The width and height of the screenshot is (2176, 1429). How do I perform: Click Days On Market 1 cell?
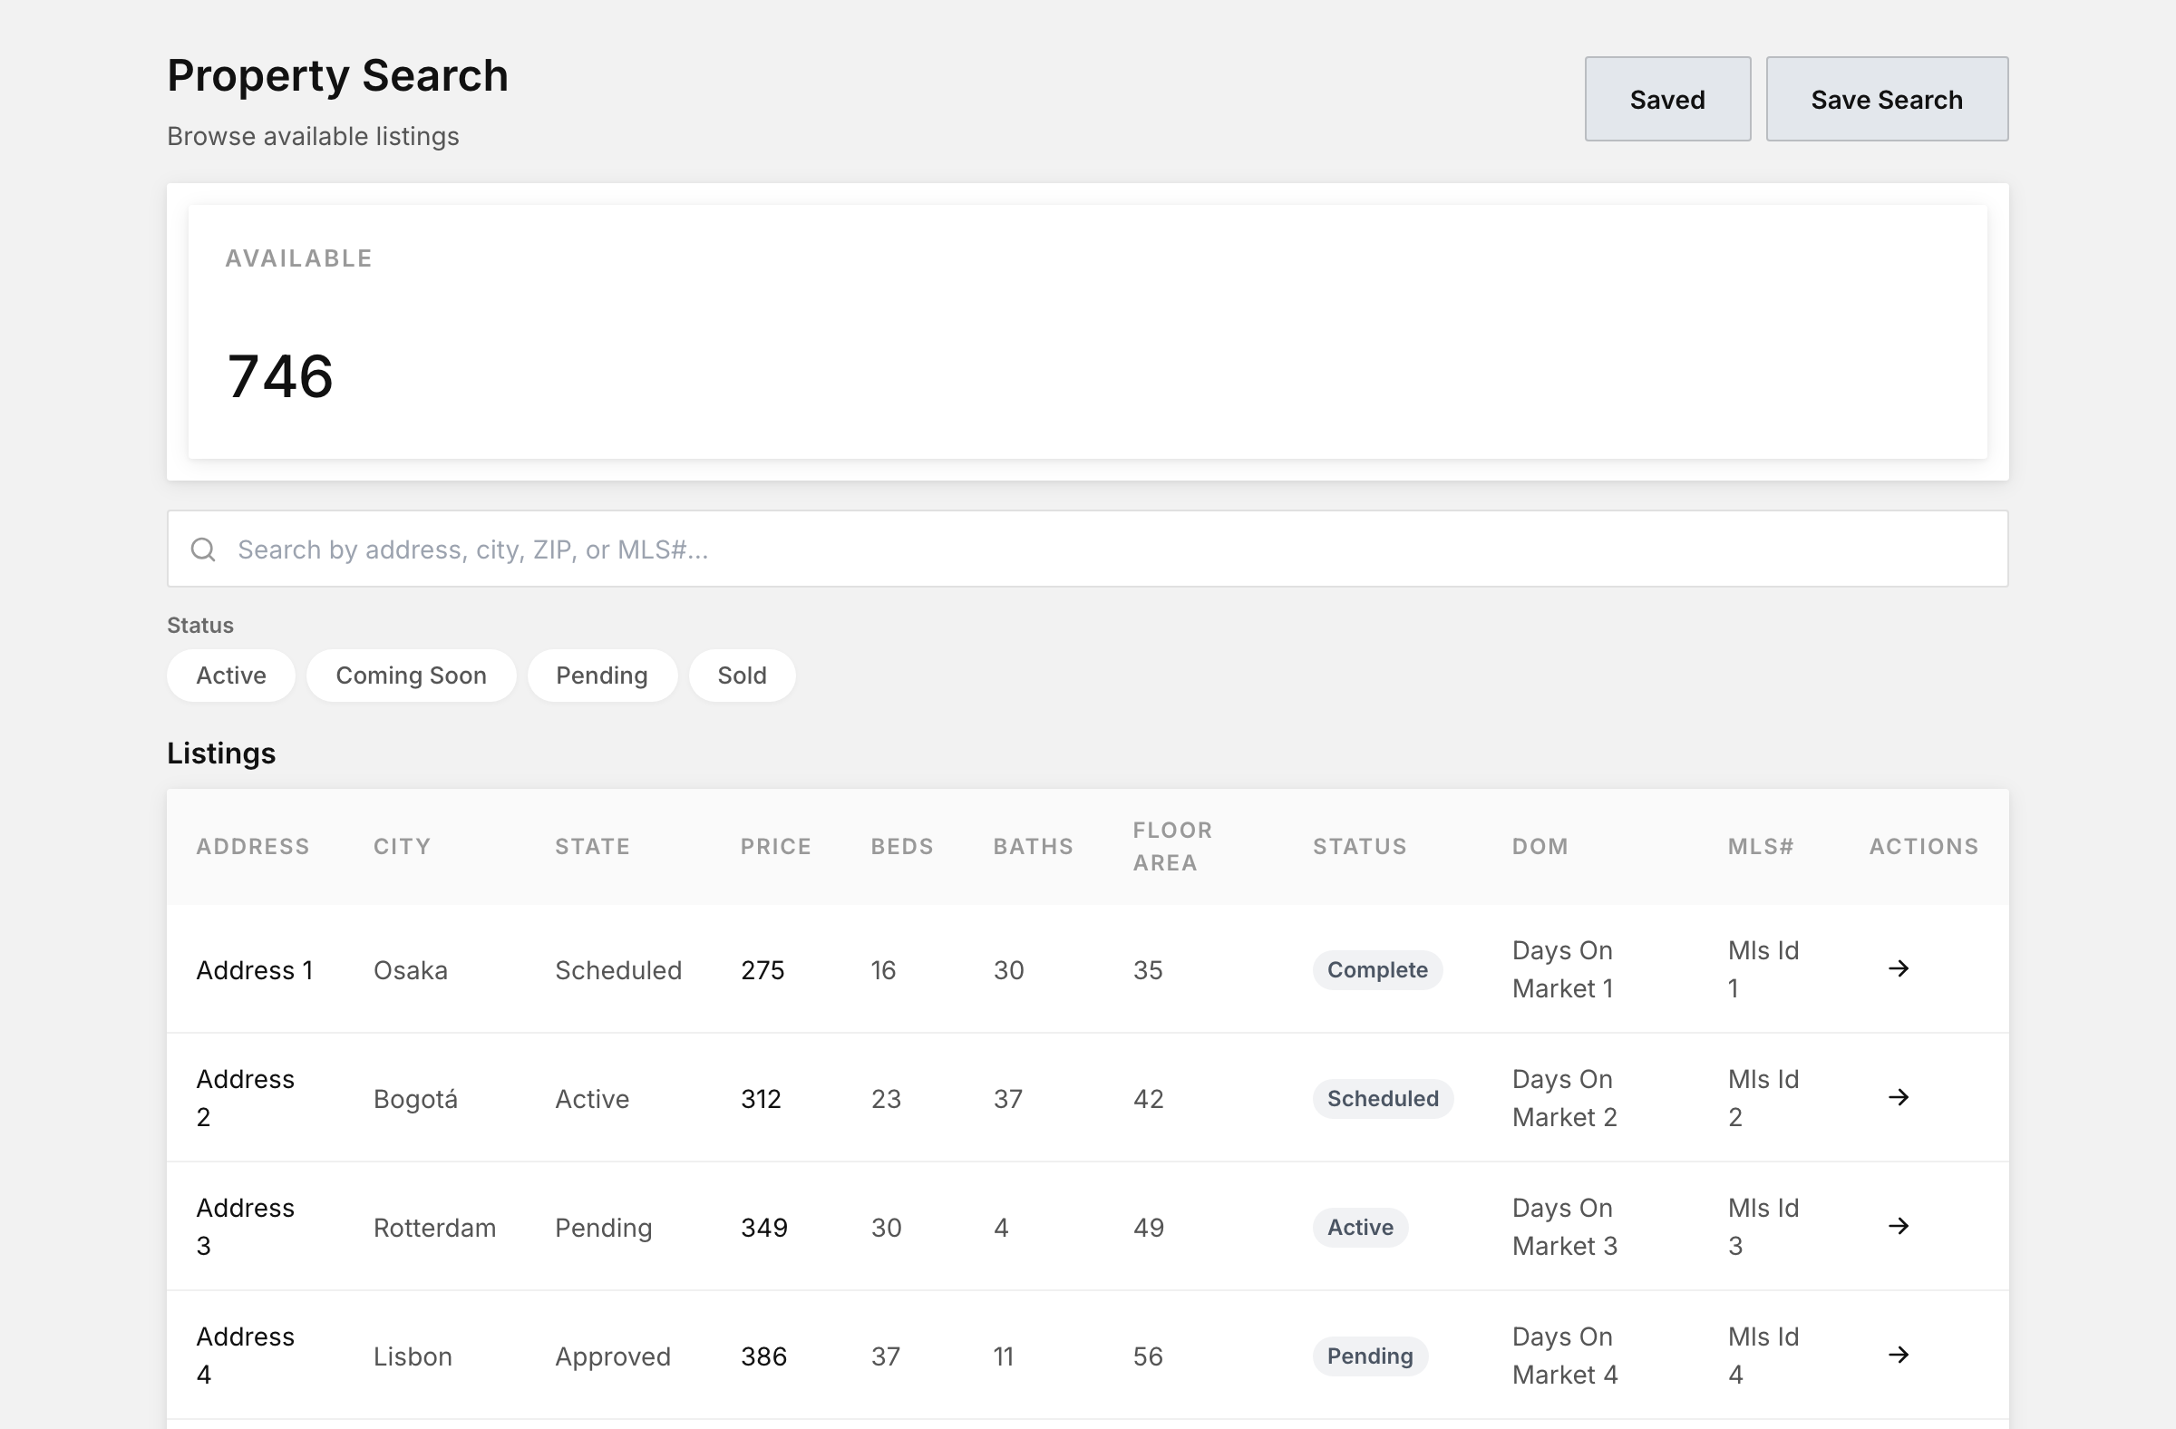[x=1563, y=969]
